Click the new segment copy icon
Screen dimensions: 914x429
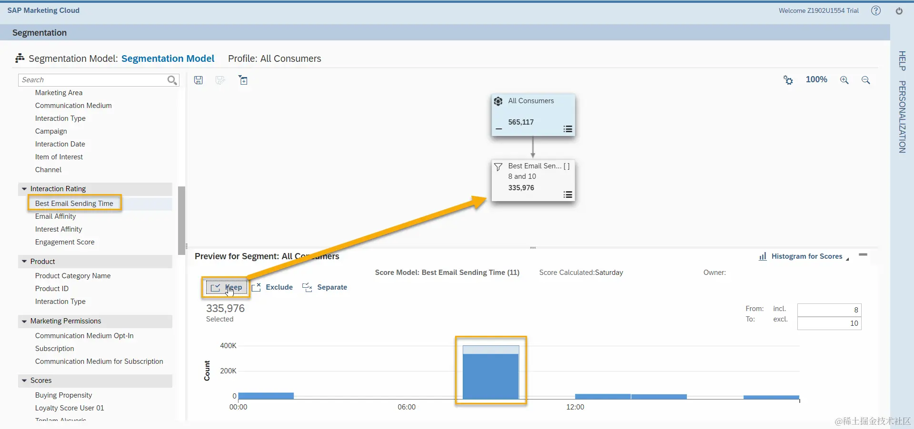click(x=243, y=80)
